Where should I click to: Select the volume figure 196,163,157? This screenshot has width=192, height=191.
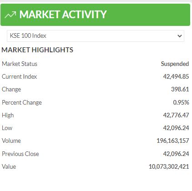173,141
